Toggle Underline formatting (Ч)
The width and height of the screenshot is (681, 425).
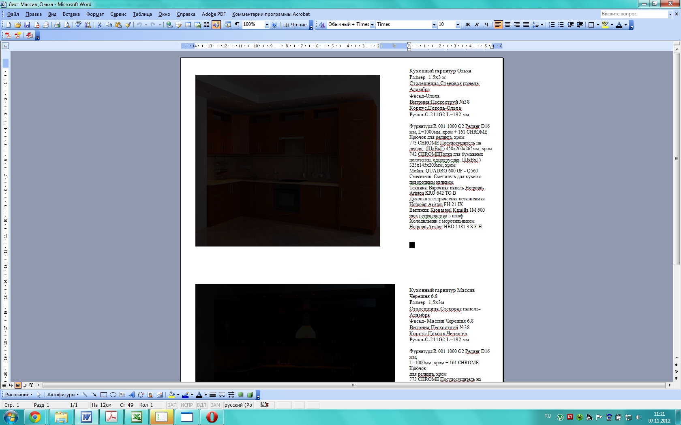(x=486, y=25)
